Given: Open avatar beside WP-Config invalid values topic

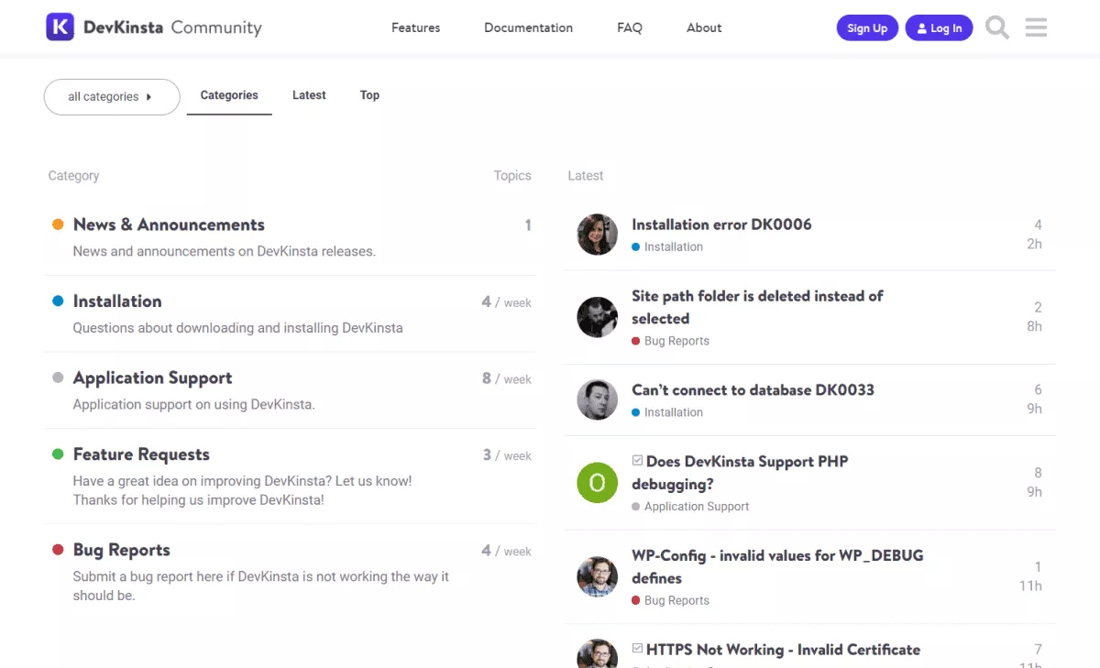Looking at the screenshot, I should pos(597,576).
